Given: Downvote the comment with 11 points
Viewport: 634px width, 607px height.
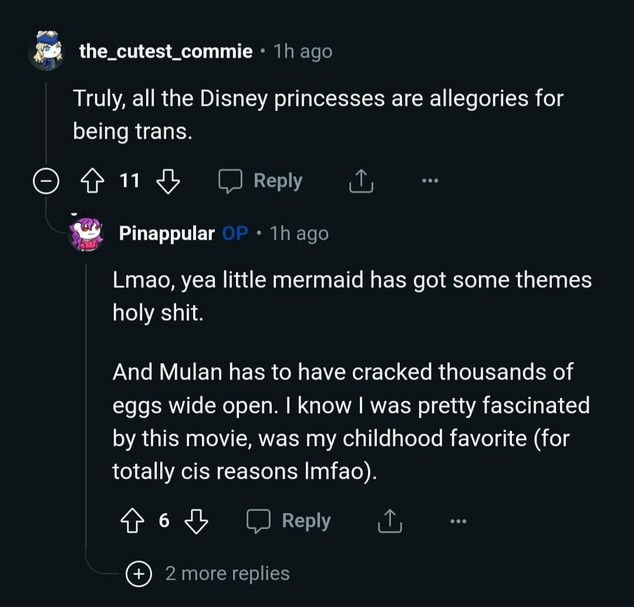Looking at the screenshot, I should (168, 180).
